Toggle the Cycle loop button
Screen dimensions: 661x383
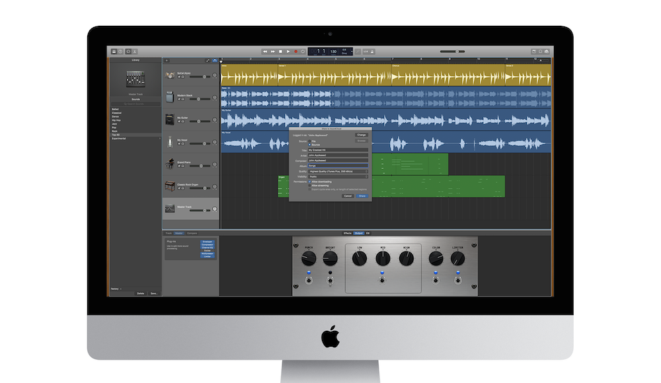click(x=303, y=51)
